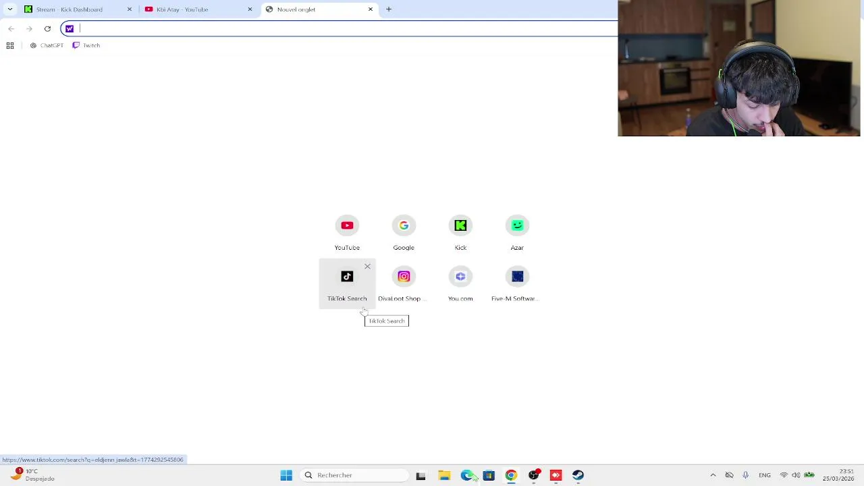The image size is (864, 486).
Task: Open the battery status icon
Action: [x=809, y=475]
